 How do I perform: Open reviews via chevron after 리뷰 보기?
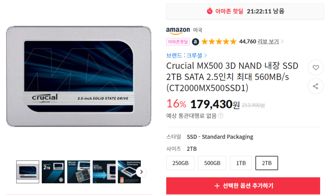click(282, 41)
